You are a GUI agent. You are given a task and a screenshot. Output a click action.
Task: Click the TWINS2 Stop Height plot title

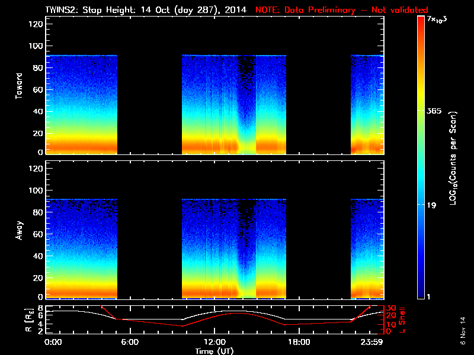pyautogui.click(x=147, y=10)
